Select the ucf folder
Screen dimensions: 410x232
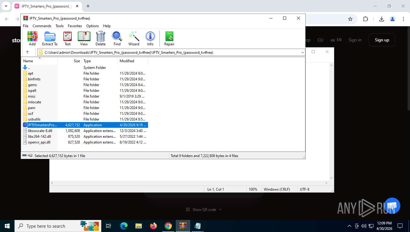click(85, 114)
